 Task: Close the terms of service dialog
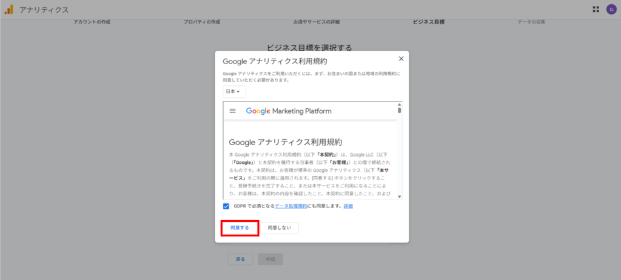click(401, 59)
